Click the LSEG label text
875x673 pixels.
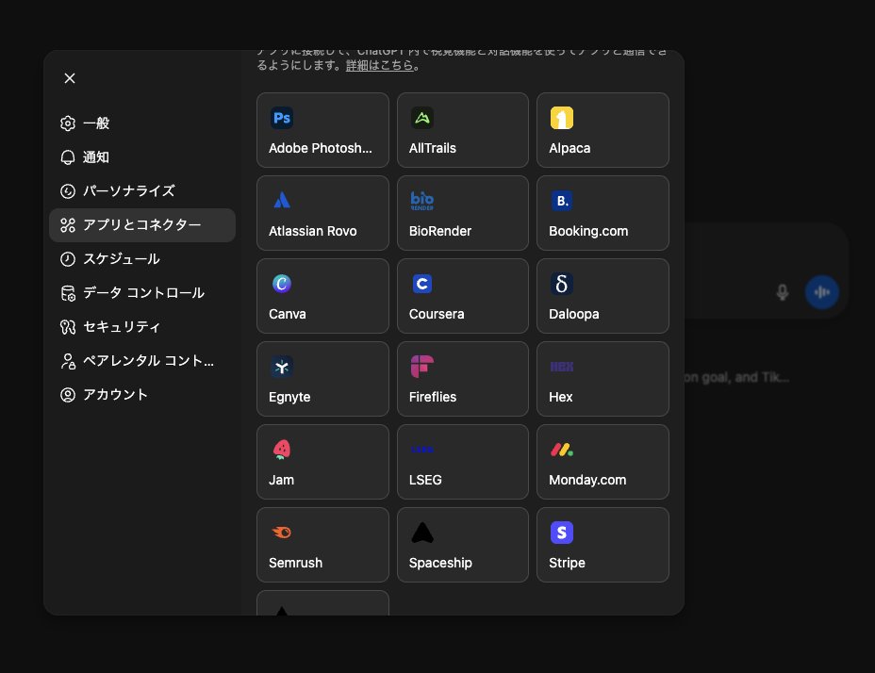pos(425,480)
